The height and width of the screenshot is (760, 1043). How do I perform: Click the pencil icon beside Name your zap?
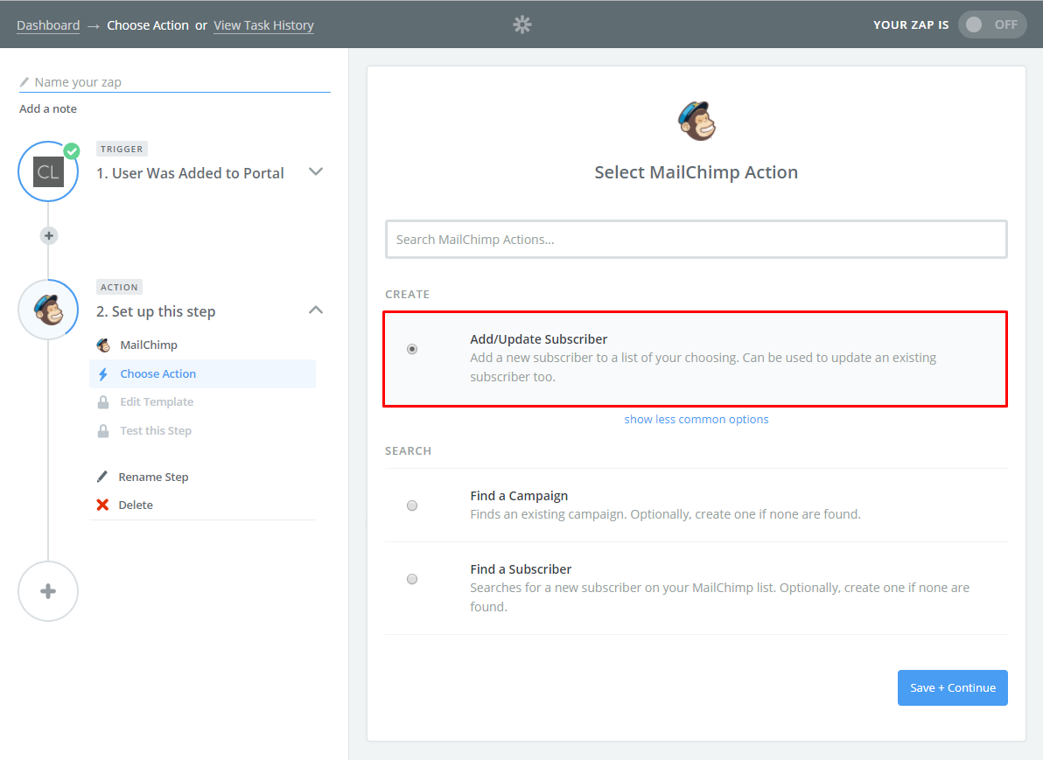[24, 82]
